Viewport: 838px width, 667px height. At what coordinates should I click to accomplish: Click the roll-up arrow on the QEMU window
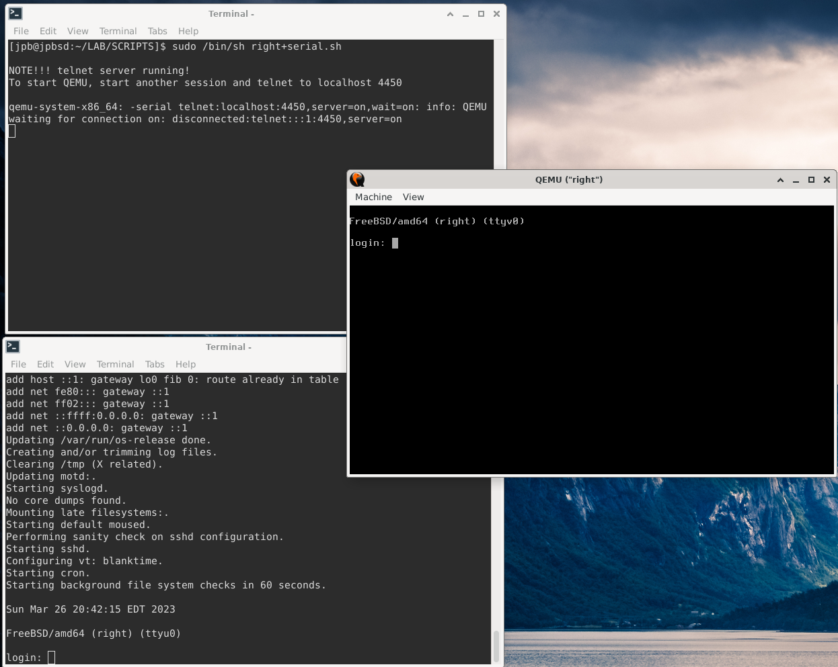780,180
